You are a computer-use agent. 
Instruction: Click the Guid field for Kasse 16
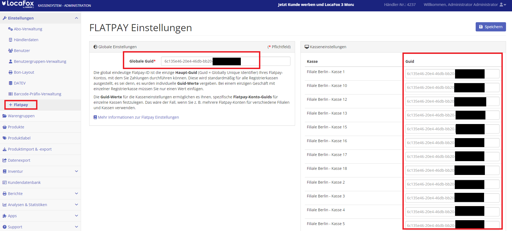pyautogui.click(x=452, y=143)
